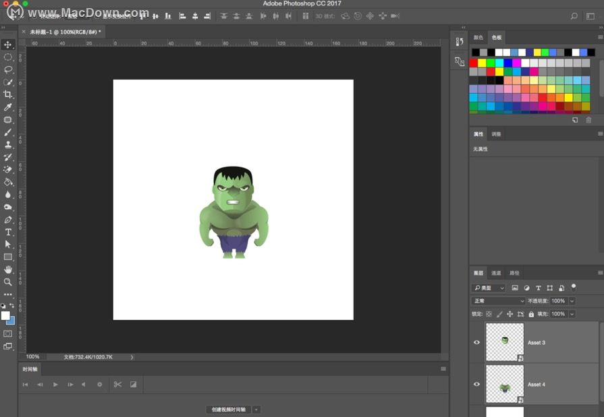Click the create video timeline button
This screenshot has width=604, height=417.
[228, 410]
